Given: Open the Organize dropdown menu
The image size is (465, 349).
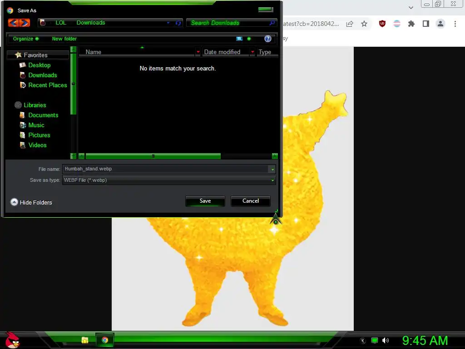Looking at the screenshot, I should click(x=25, y=39).
